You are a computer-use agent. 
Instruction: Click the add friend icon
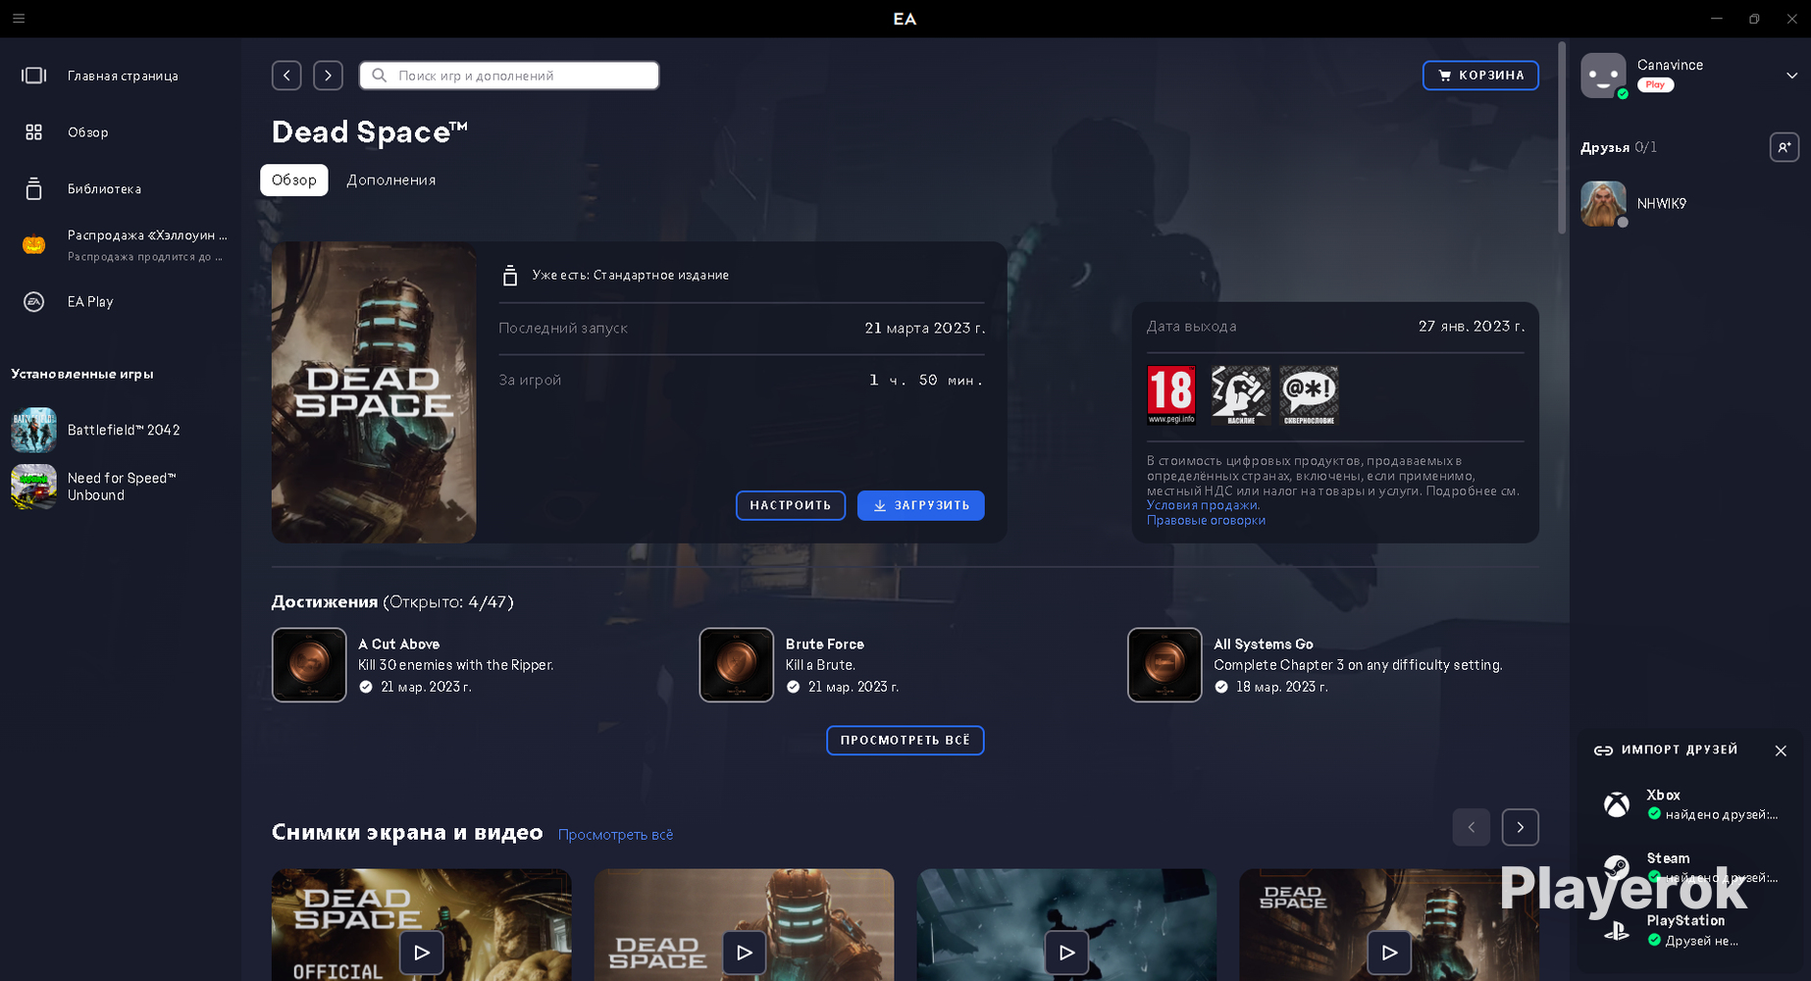coord(1785,147)
